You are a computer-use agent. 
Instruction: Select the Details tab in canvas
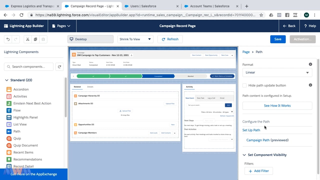point(90,87)
